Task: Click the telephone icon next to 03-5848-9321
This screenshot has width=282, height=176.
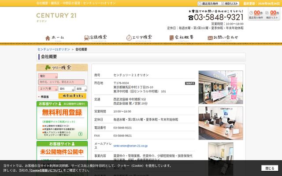Action: [191, 18]
